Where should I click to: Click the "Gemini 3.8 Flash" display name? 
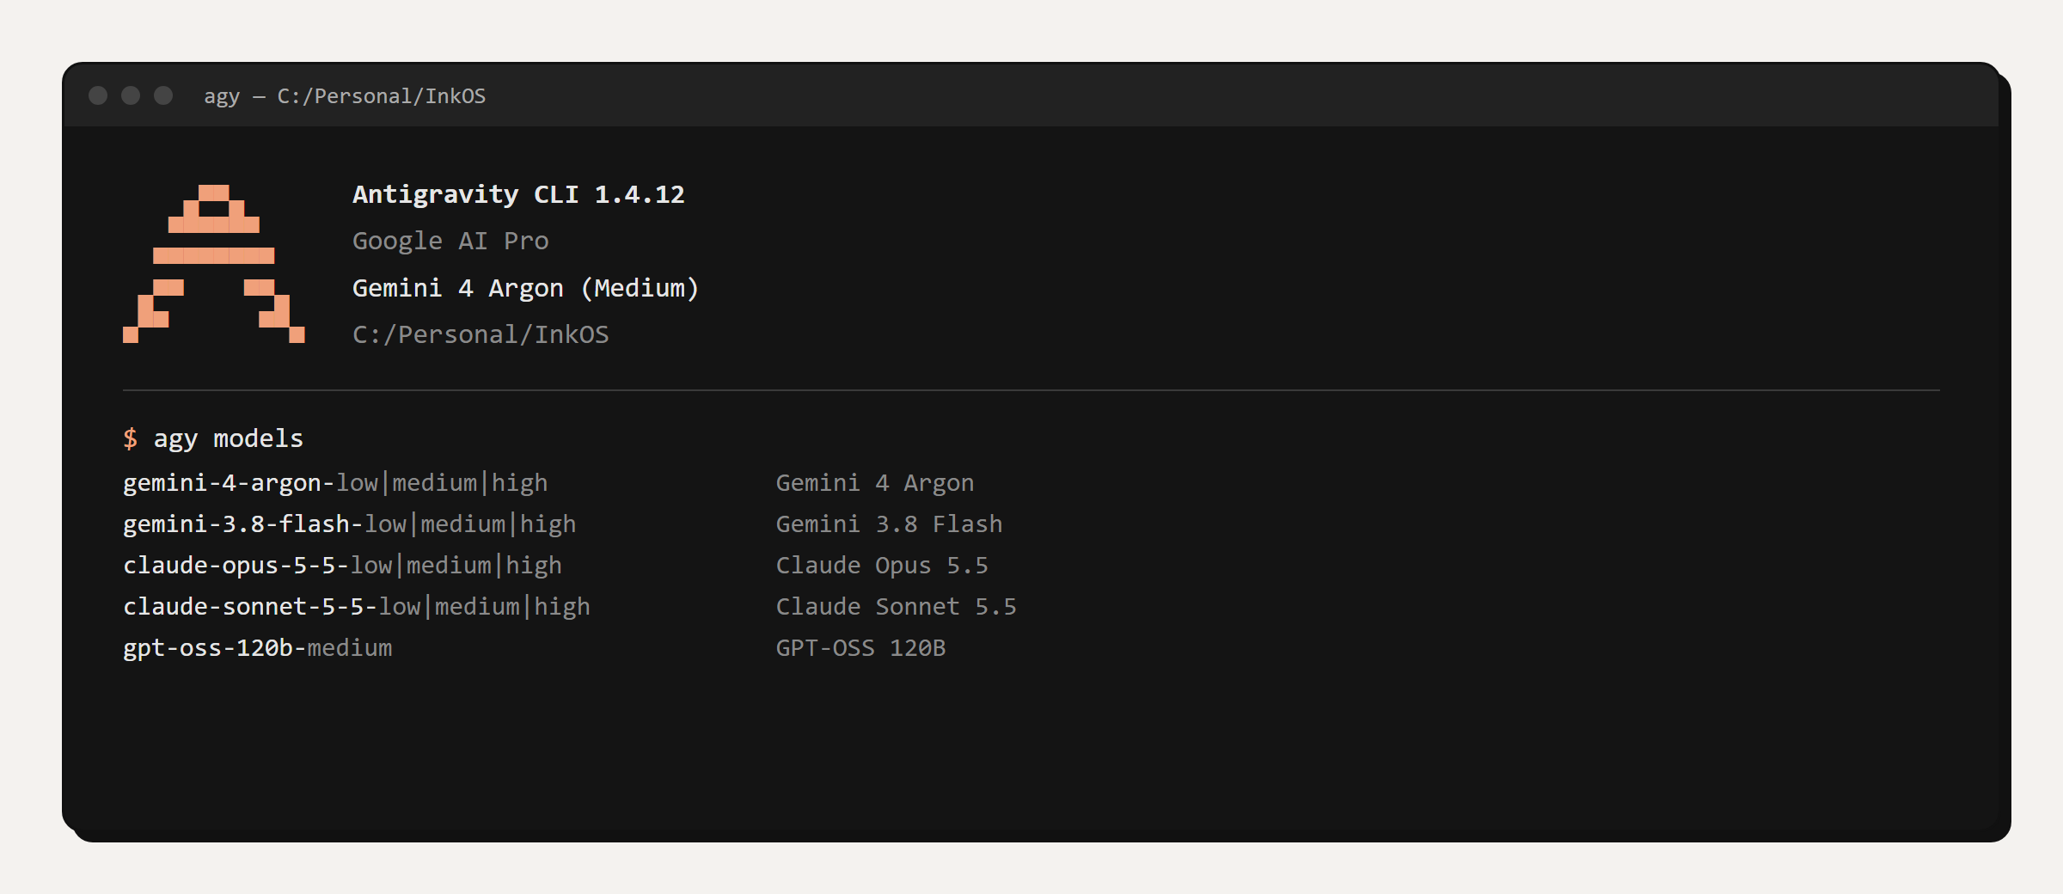[890, 524]
